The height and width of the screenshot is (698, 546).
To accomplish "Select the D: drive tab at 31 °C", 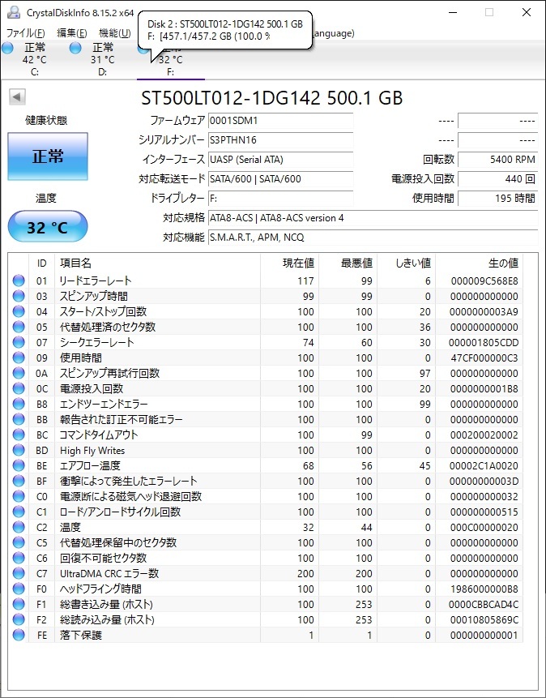I will (x=103, y=59).
